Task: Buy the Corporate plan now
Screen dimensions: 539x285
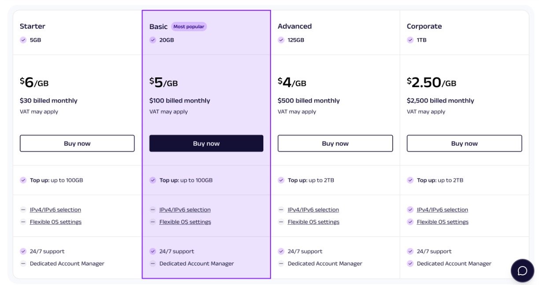Action: (x=464, y=143)
